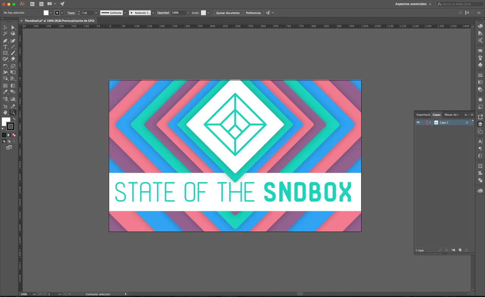
Task: Select the Curvature tool
Action: 13,41
